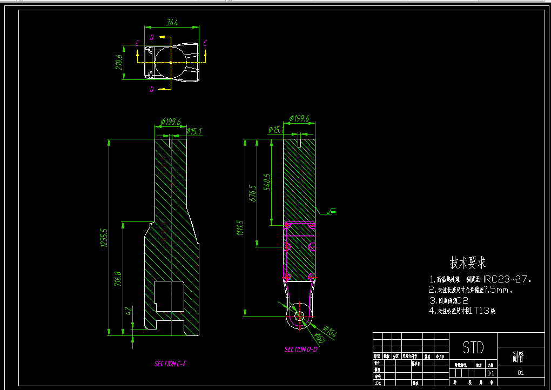This screenshot has width=551, height=390.
Task: Select the 1111.5 dimension text
Action: point(240,227)
